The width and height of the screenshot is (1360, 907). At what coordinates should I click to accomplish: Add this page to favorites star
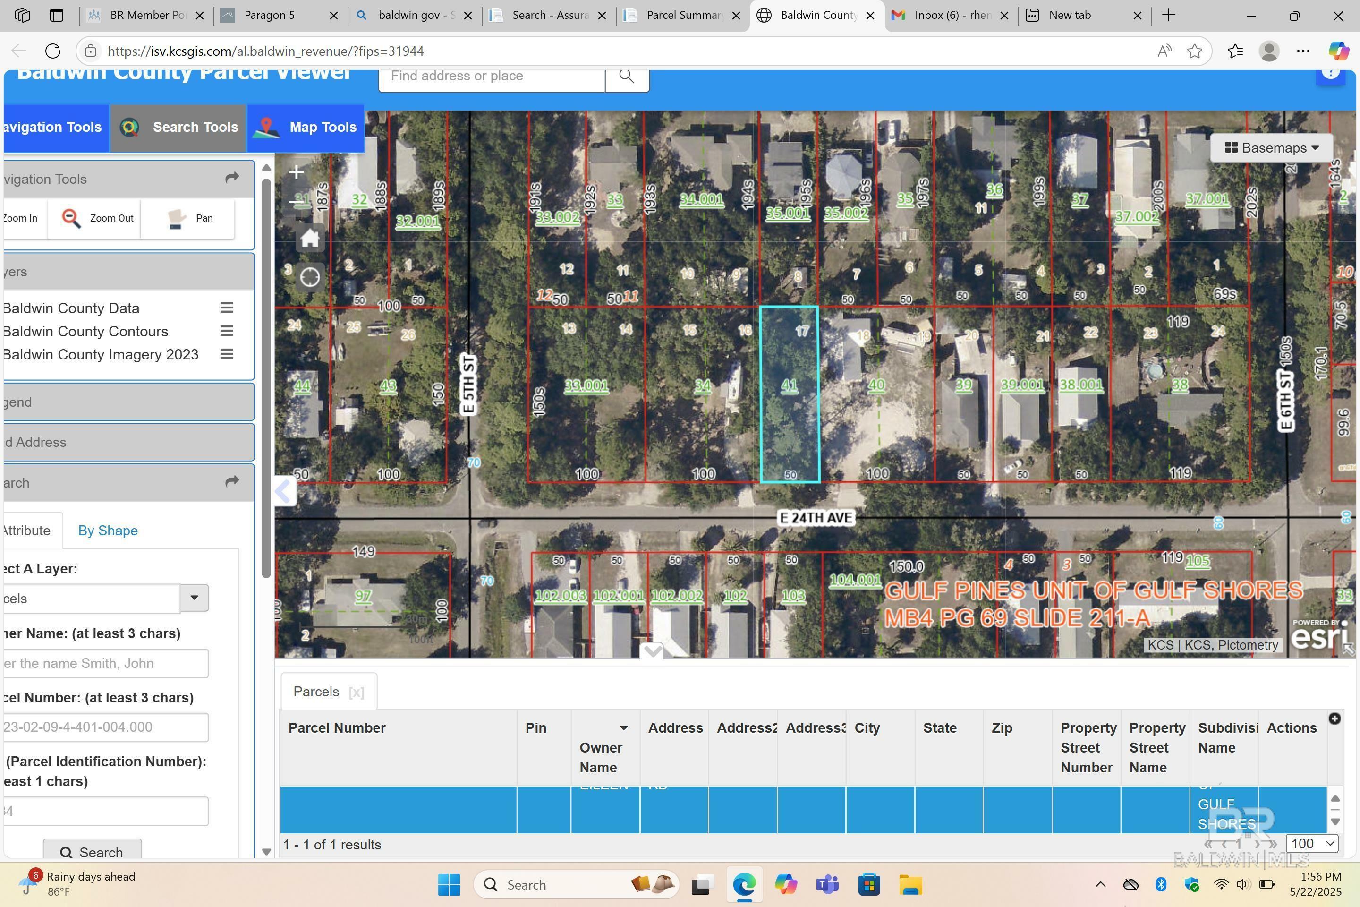pos(1195,51)
